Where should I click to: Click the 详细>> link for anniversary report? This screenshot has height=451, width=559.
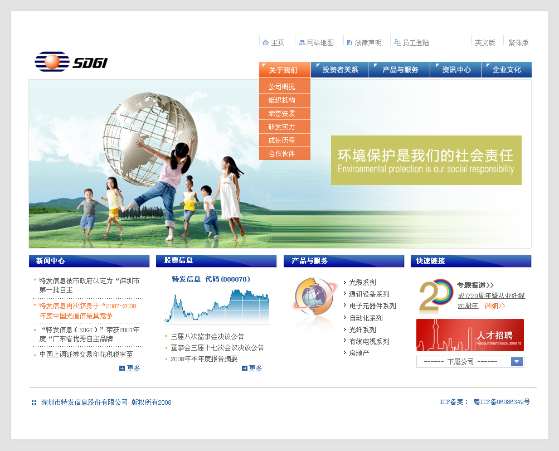[x=494, y=306]
